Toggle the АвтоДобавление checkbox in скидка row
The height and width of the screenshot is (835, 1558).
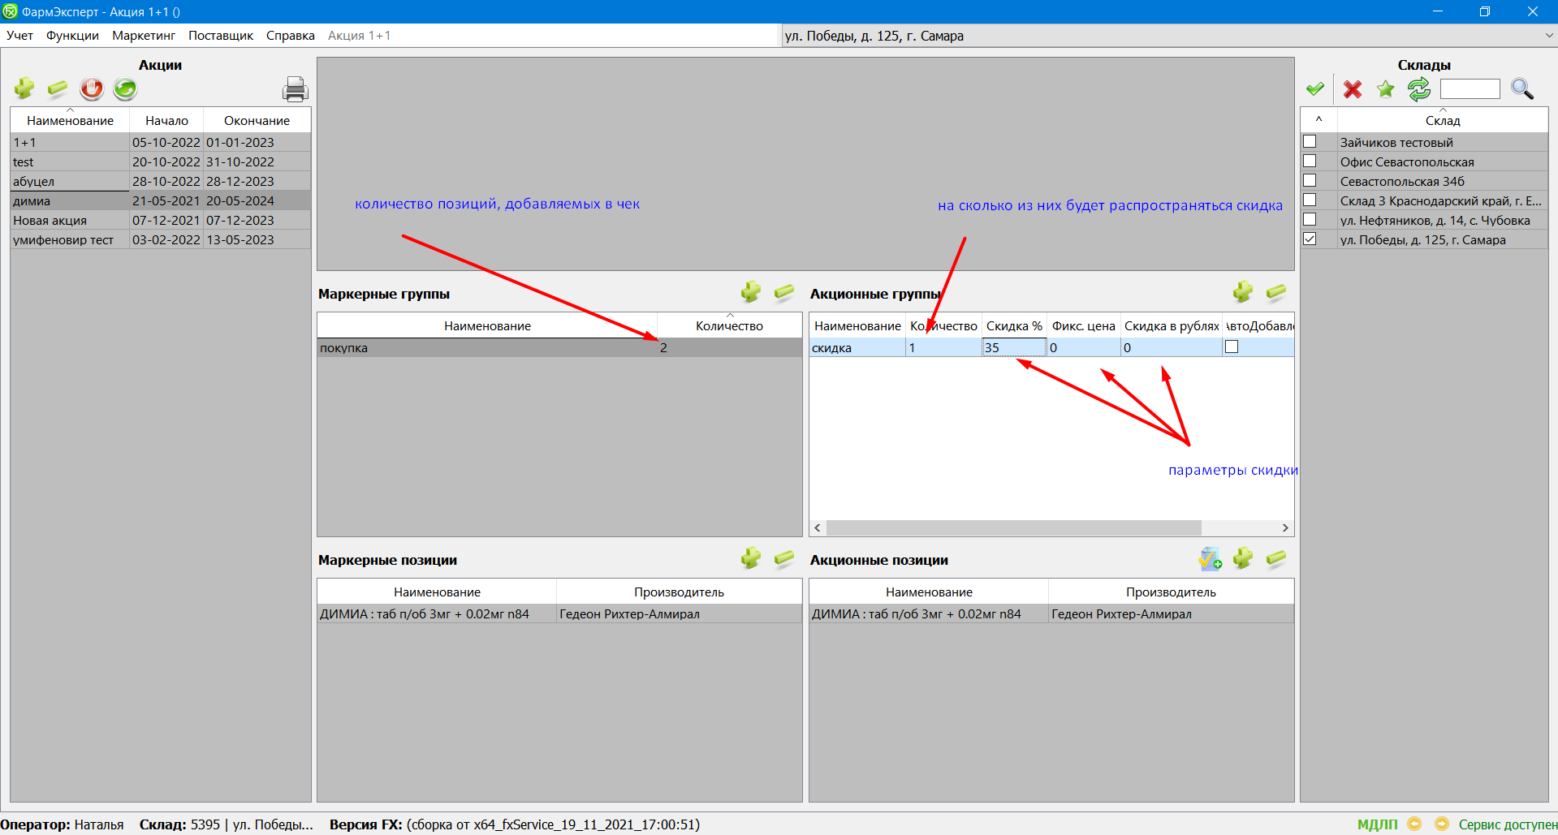(x=1232, y=347)
